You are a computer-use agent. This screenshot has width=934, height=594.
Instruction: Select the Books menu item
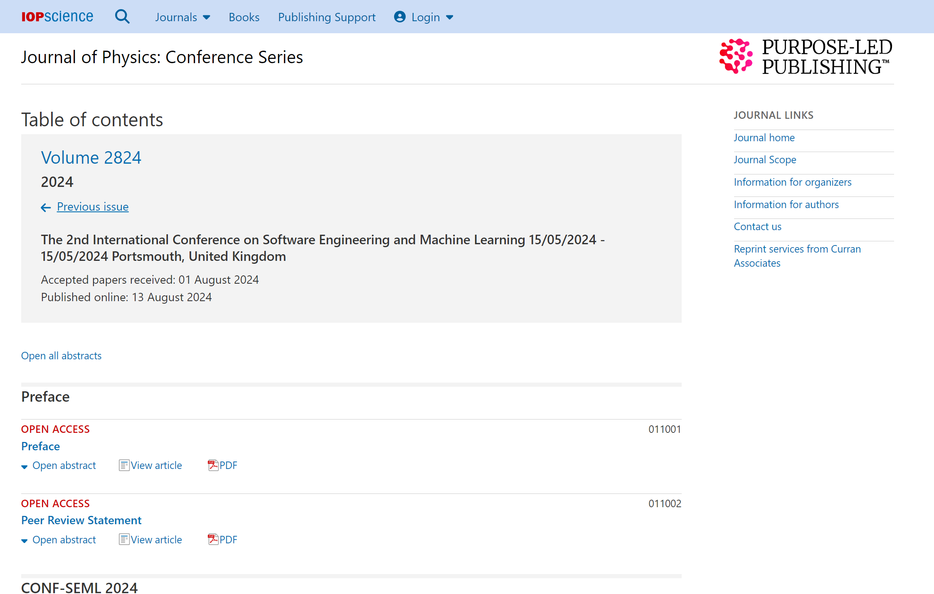pos(244,17)
